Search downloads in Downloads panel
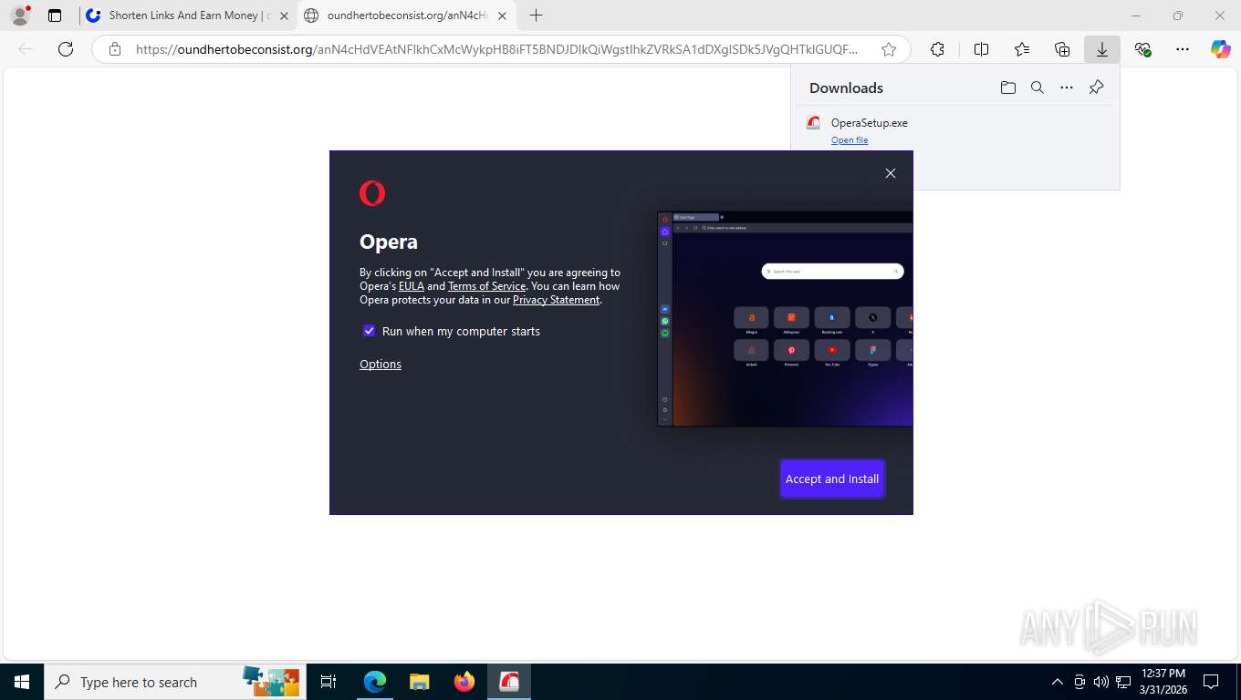 click(x=1038, y=87)
